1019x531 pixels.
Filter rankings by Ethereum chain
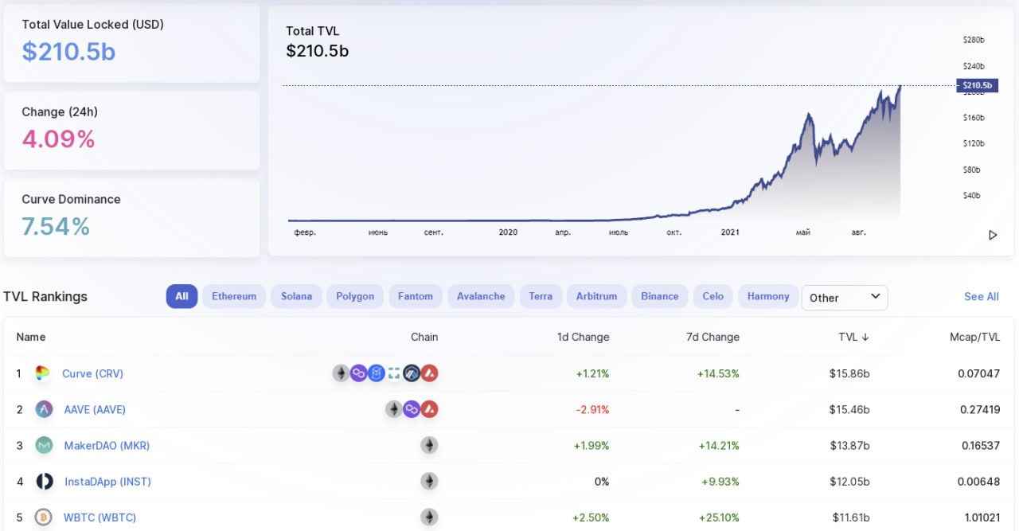pyautogui.click(x=234, y=296)
